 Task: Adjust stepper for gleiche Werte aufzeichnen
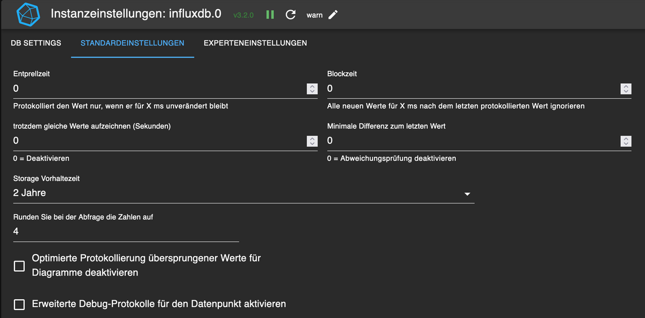point(312,141)
